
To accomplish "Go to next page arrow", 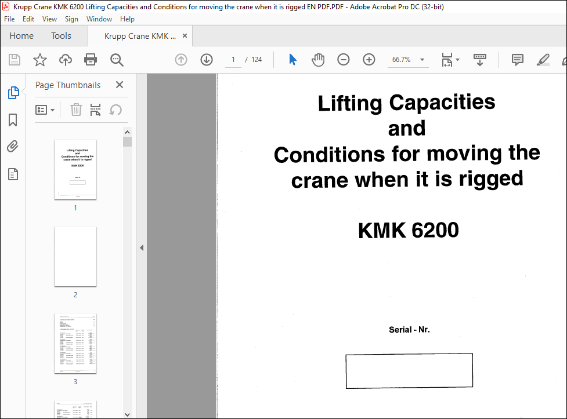I will [x=207, y=60].
